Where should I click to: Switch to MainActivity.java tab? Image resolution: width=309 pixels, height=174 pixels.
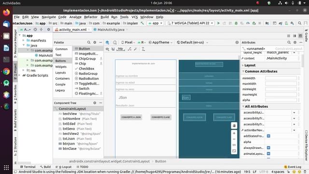pos(111,29)
